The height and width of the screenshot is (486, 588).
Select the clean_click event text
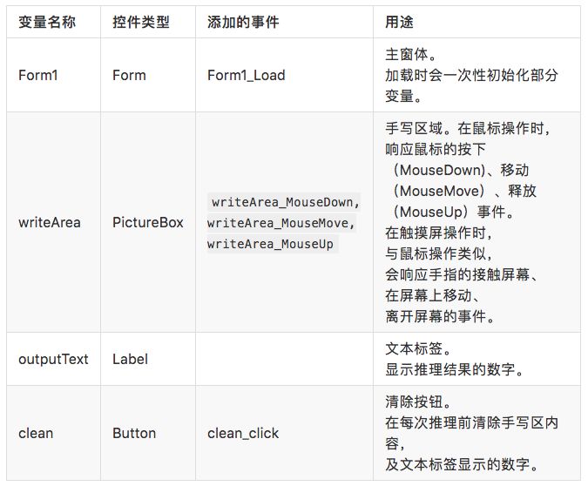point(243,433)
